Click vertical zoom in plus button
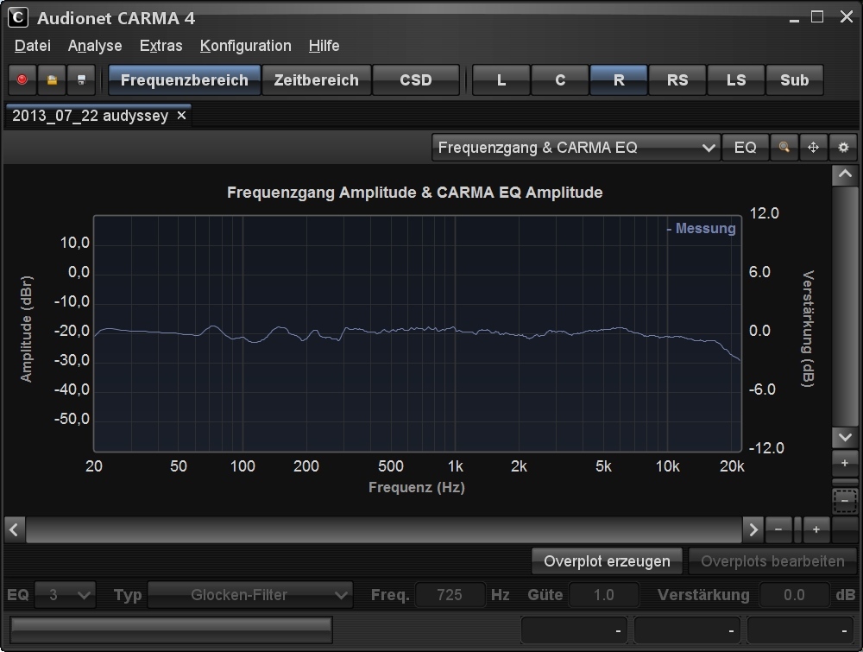The width and height of the screenshot is (863, 652). click(x=844, y=464)
